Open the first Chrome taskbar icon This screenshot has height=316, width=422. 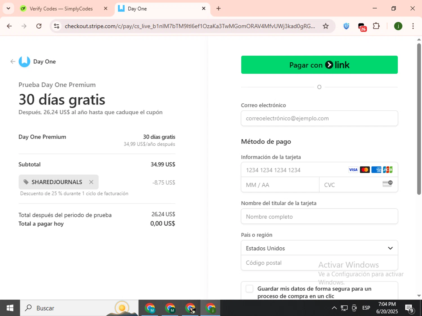[x=150, y=308]
